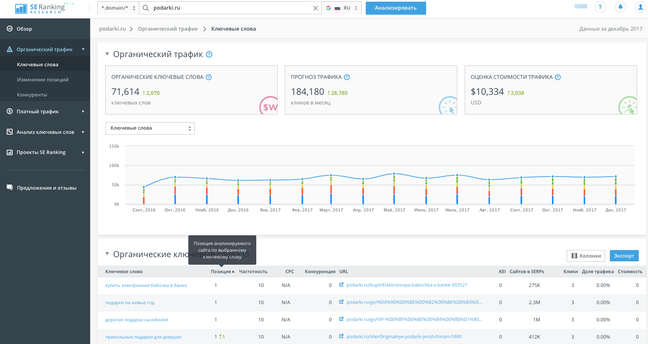Open external link icon for Originalnye-podarki URL
Screen dimensions: 648x344
[341, 336]
